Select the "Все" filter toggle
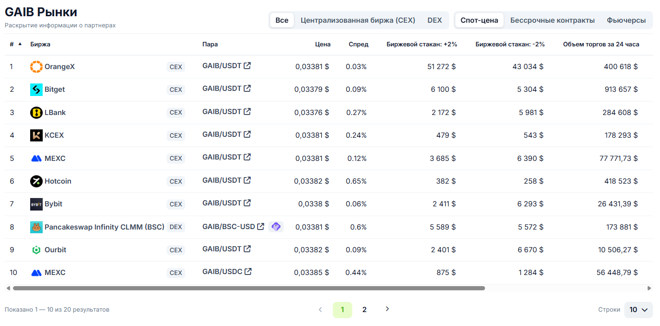Viewport: 660px width, 326px height. [282, 20]
